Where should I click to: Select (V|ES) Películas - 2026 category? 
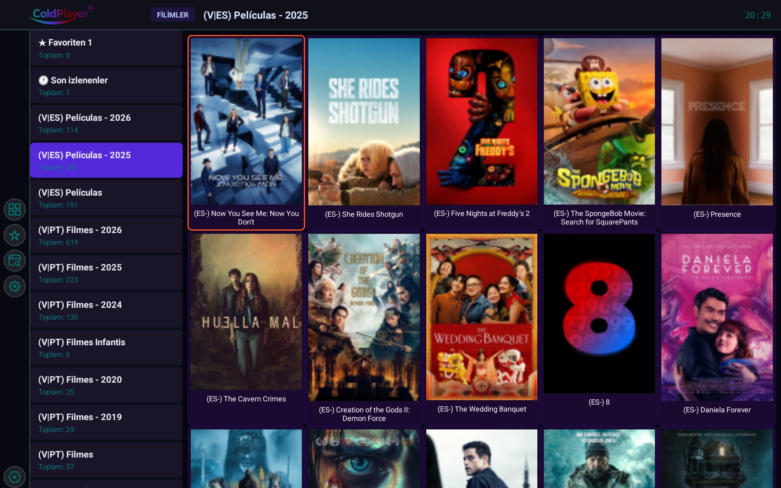click(x=106, y=123)
